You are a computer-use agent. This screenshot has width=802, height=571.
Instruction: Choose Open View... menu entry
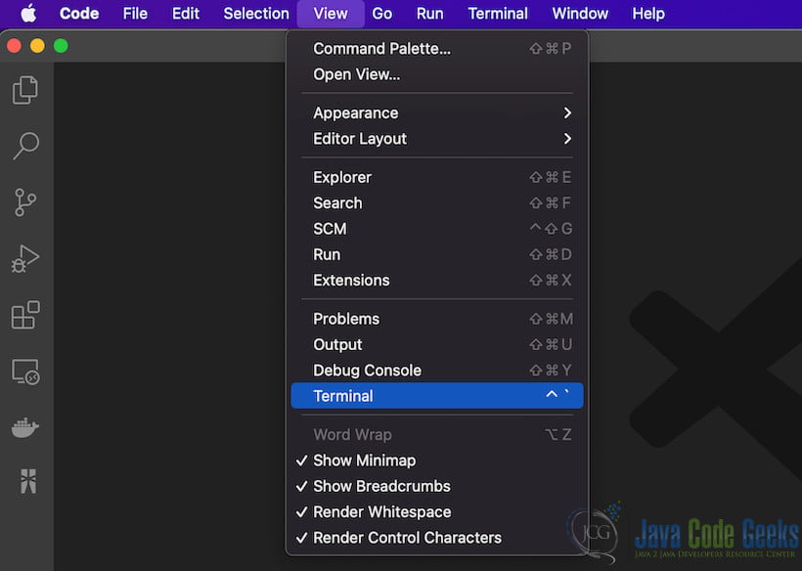coord(437,74)
